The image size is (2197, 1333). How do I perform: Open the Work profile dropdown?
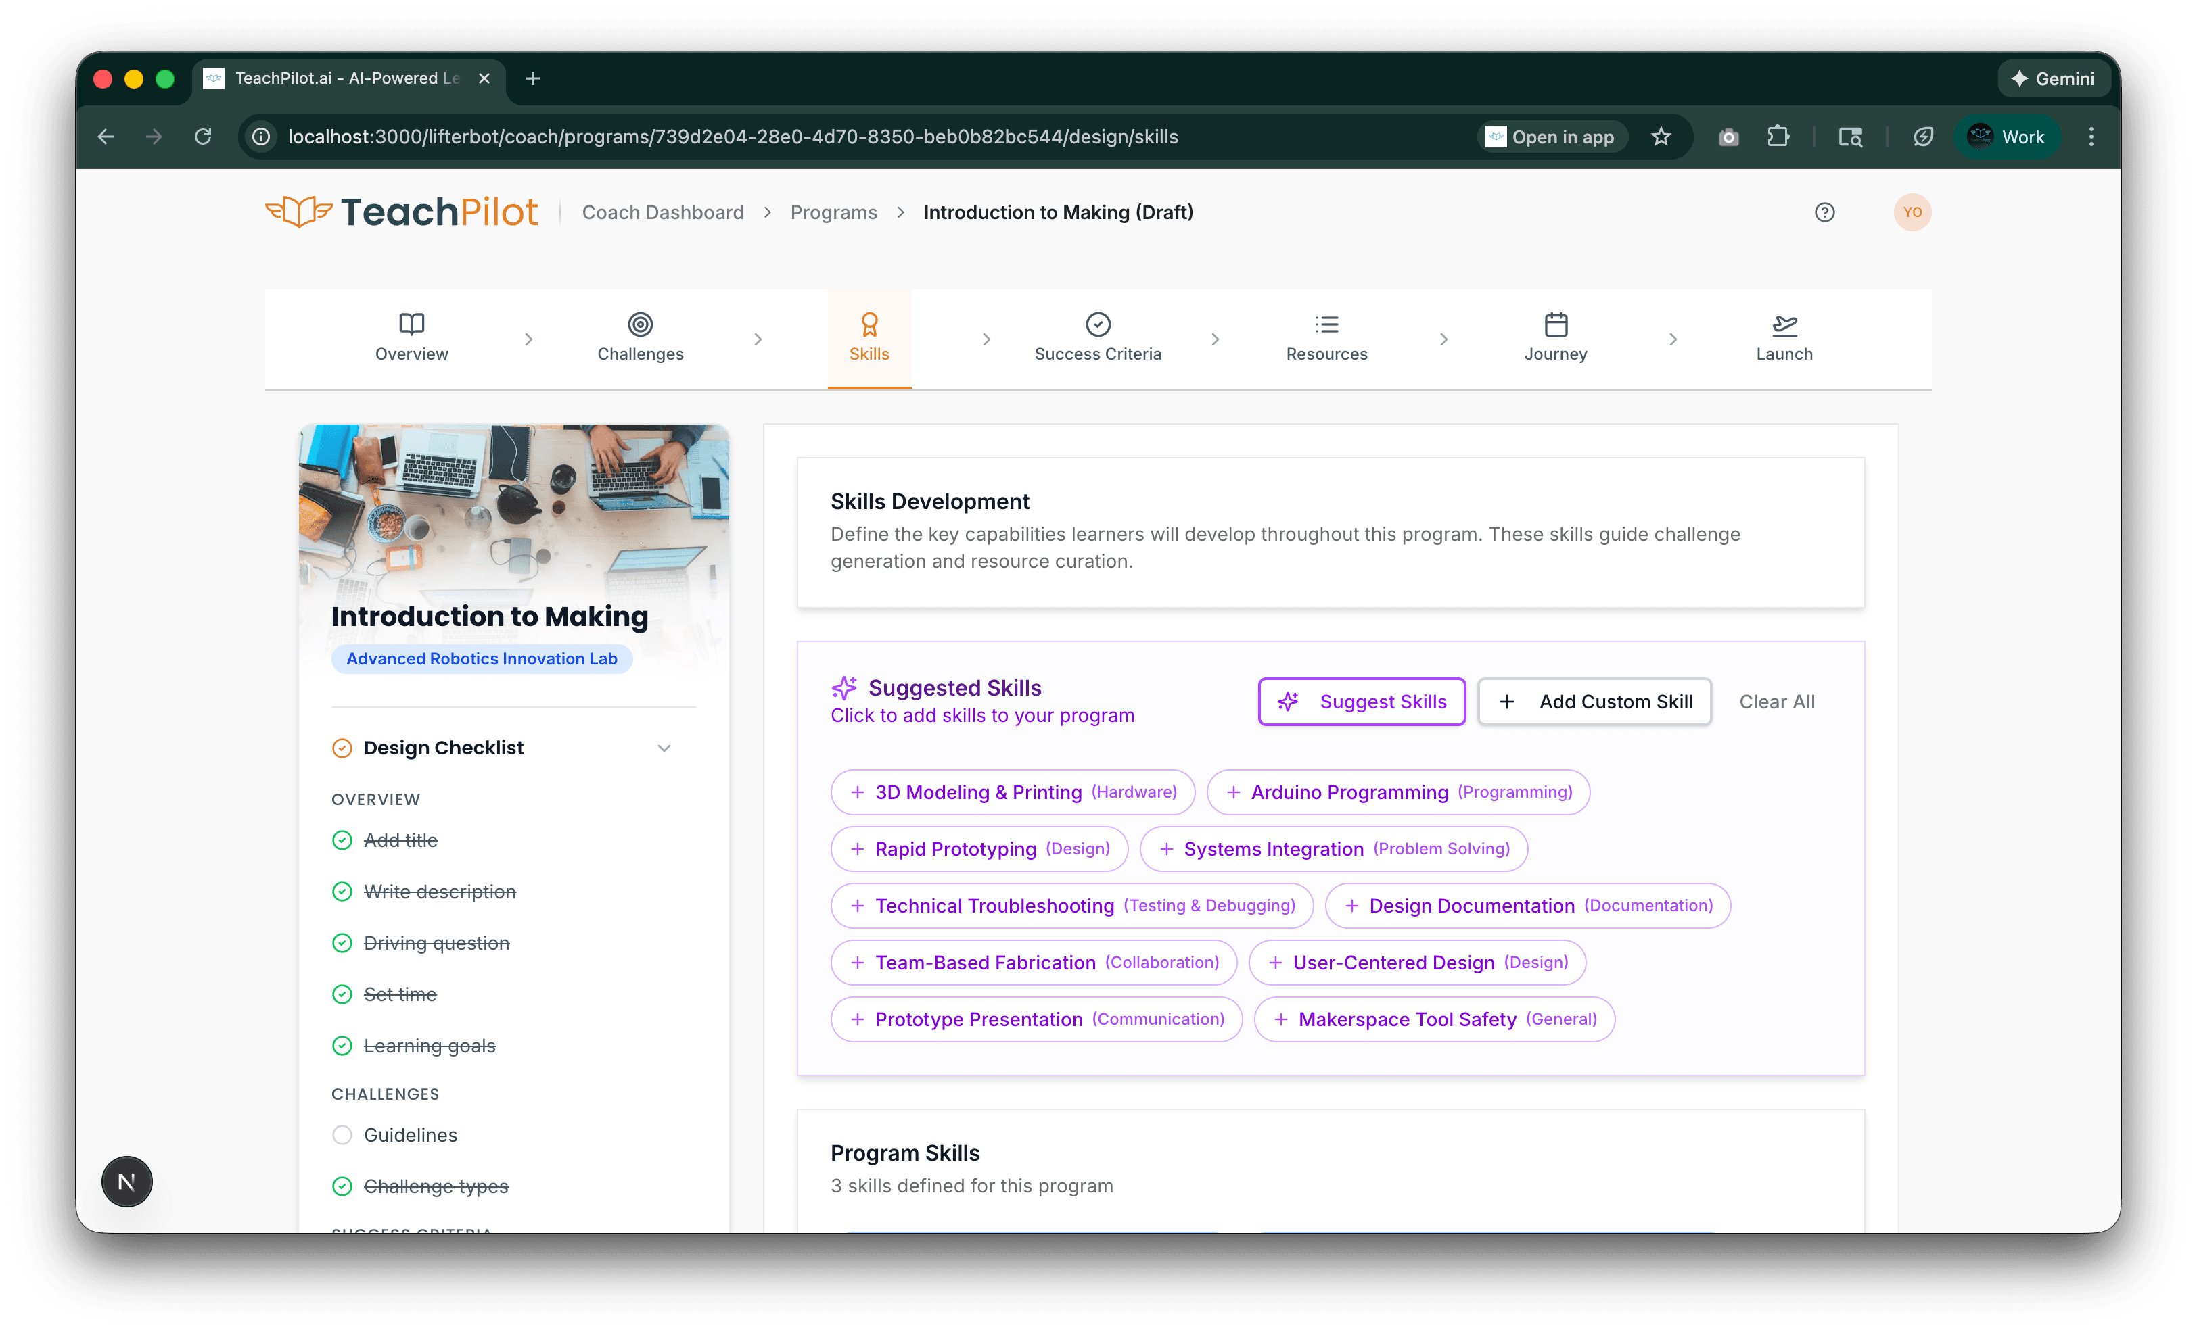[x=2007, y=137]
